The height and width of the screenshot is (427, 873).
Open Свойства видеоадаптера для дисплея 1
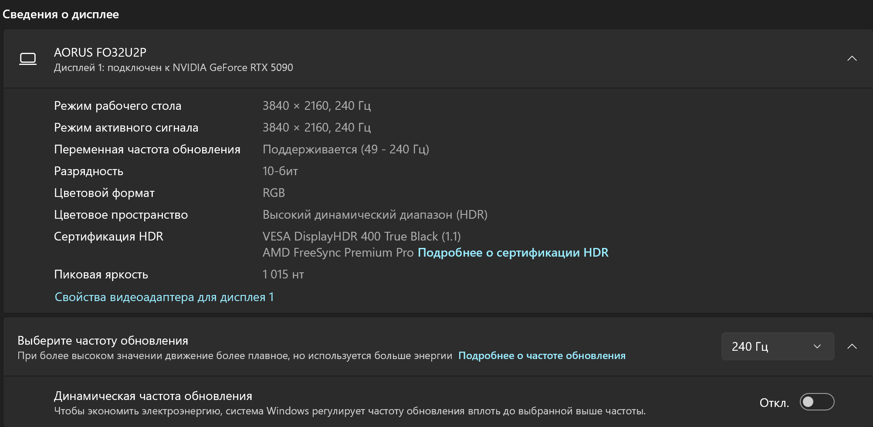[x=164, y=297]
